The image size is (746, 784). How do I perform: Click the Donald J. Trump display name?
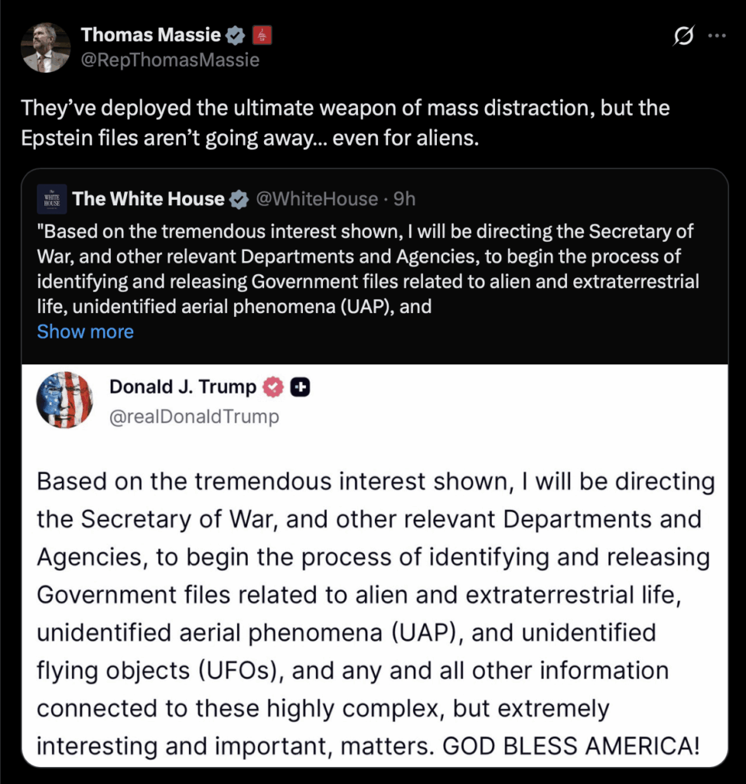click(182, 387)
